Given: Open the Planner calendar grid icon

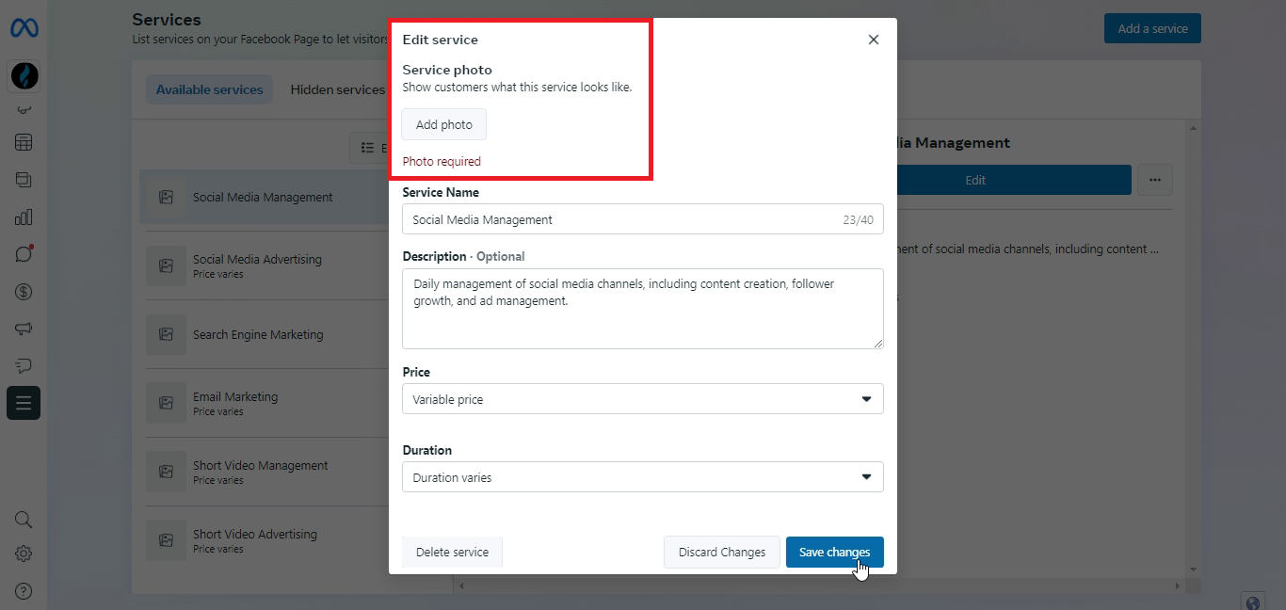Looking at the screenshot, I should (24, 143).
